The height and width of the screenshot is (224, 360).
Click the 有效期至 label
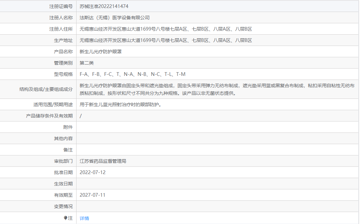tap(63, 195)
